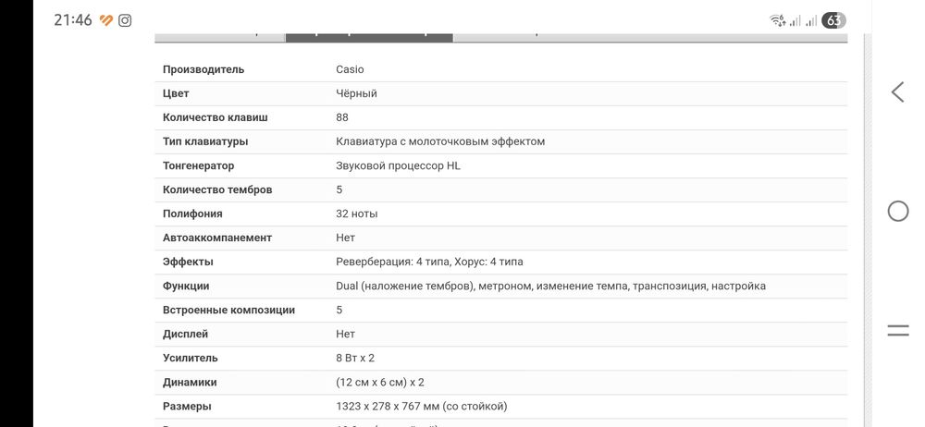This screenshot has height=427, width=925.
Task: Click the Casio manufacturer value
Action: (x=350, y=69)
